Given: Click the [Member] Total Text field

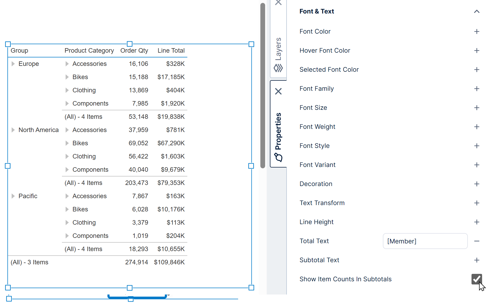Looking at the screenshot, I should tap(425, 241).
